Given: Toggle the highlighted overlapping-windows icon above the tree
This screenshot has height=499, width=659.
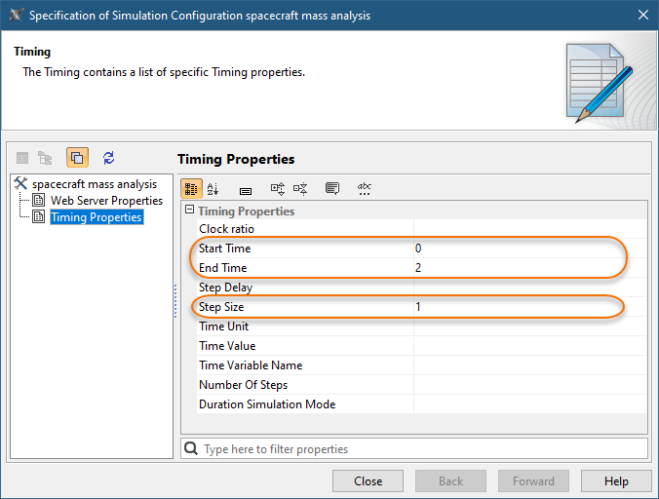Looking at the screenshot, I should (x=78, y=157).
